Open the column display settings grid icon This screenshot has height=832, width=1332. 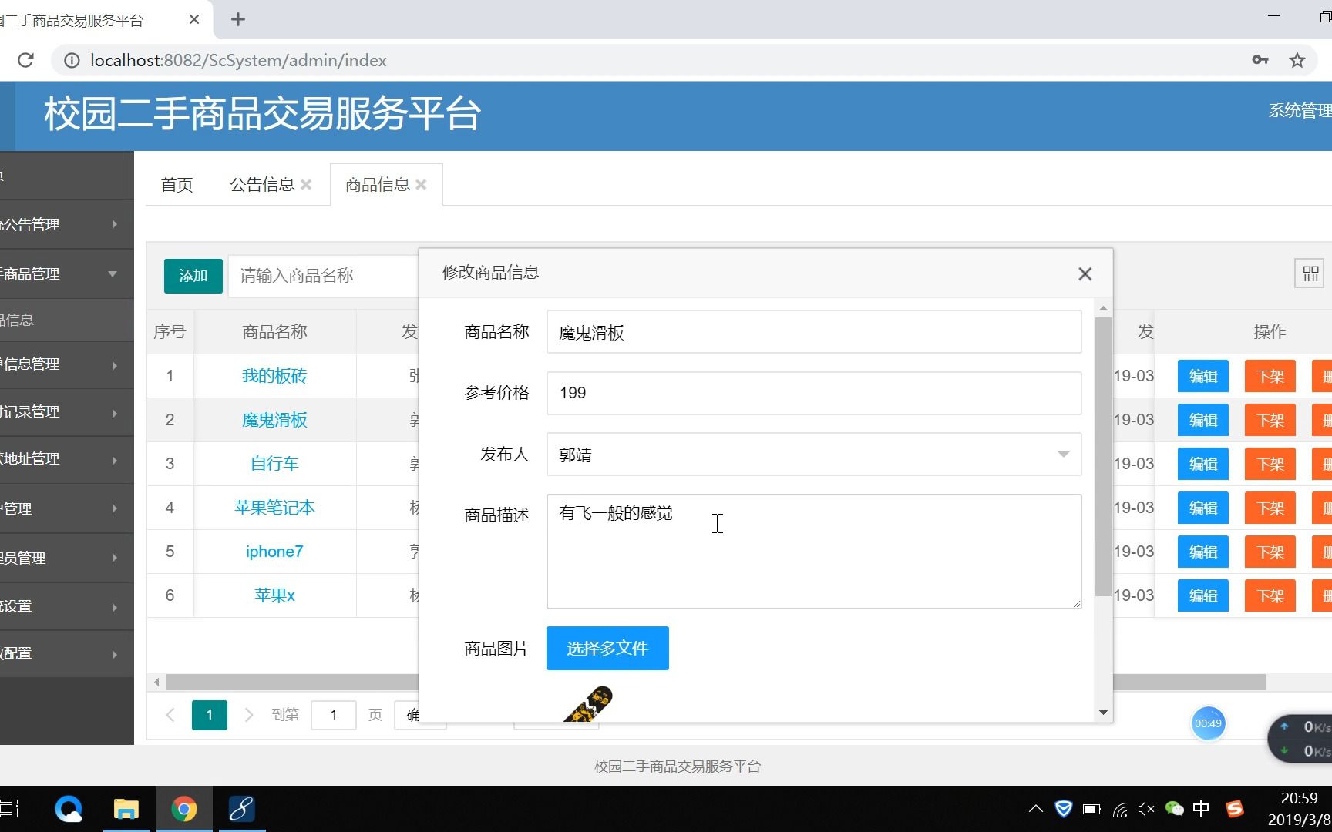(1310, 273)
